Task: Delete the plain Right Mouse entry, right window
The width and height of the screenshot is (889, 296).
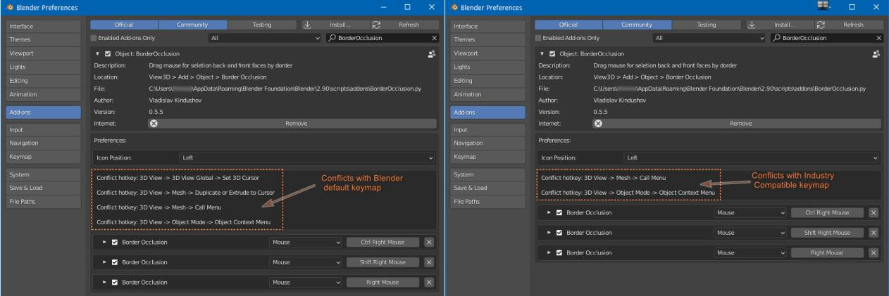Action: [874, 252]
